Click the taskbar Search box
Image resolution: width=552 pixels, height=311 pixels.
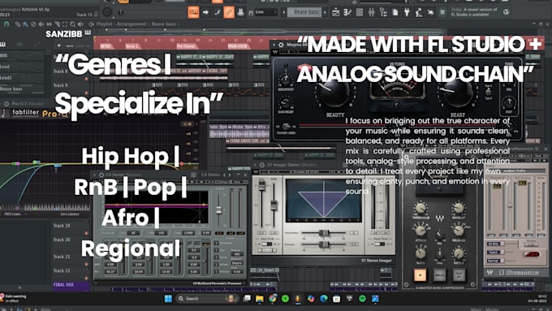click(207, 299)
